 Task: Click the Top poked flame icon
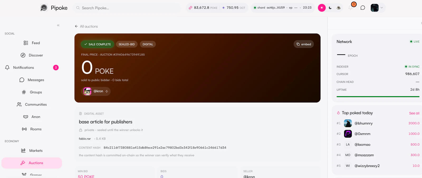[338, 113]
